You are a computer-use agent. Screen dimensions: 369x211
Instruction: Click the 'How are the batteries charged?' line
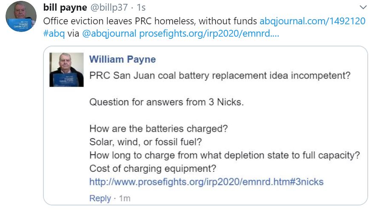point(158,129)
